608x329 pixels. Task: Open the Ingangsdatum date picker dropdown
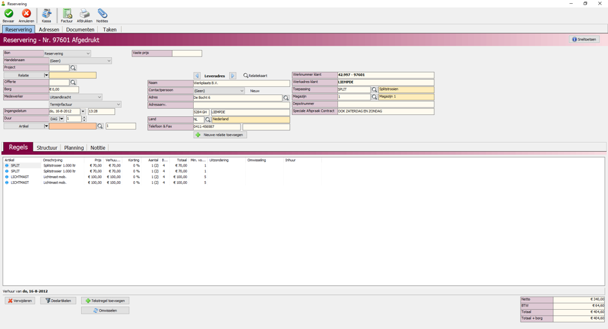pos(83,111)
